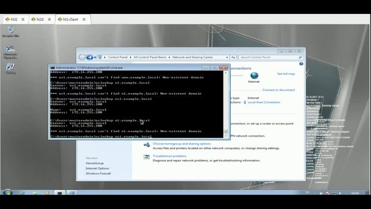This screenshot has width=371, height=209.
Task: Click the Internet globe icon
Action: click(254, 75)
